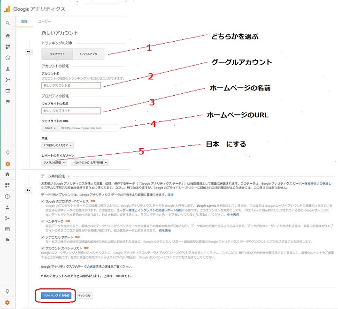Click Discover lightbulb icon beside the time zone setting

[8, 153]
